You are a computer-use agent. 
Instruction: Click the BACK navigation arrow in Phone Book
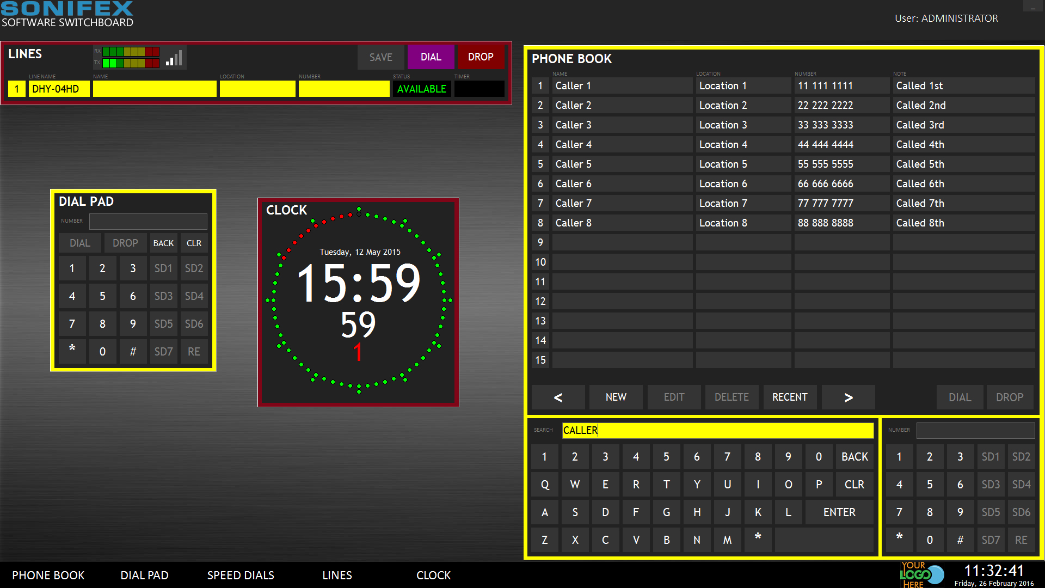click(559, 397)
